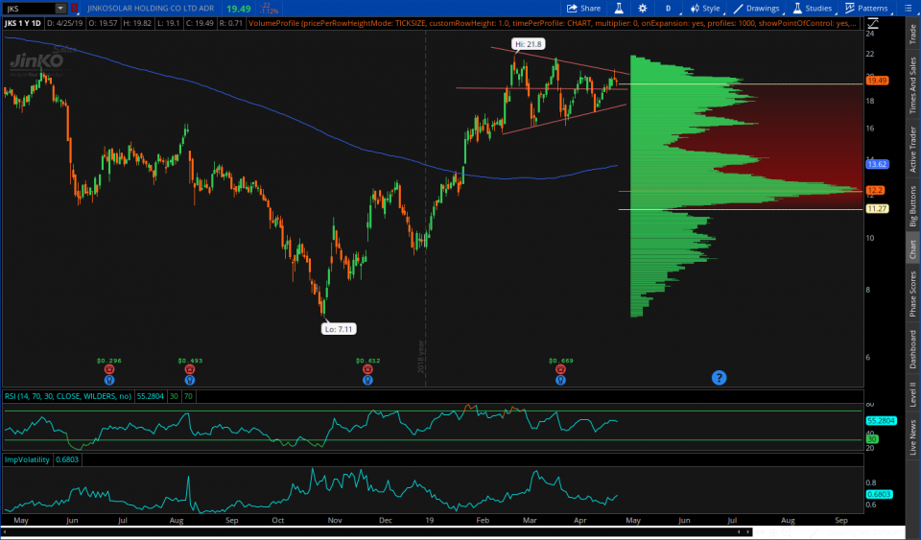Click the ImpVolatility study title label
921x540 pixels.
click(x=27, y=459)
